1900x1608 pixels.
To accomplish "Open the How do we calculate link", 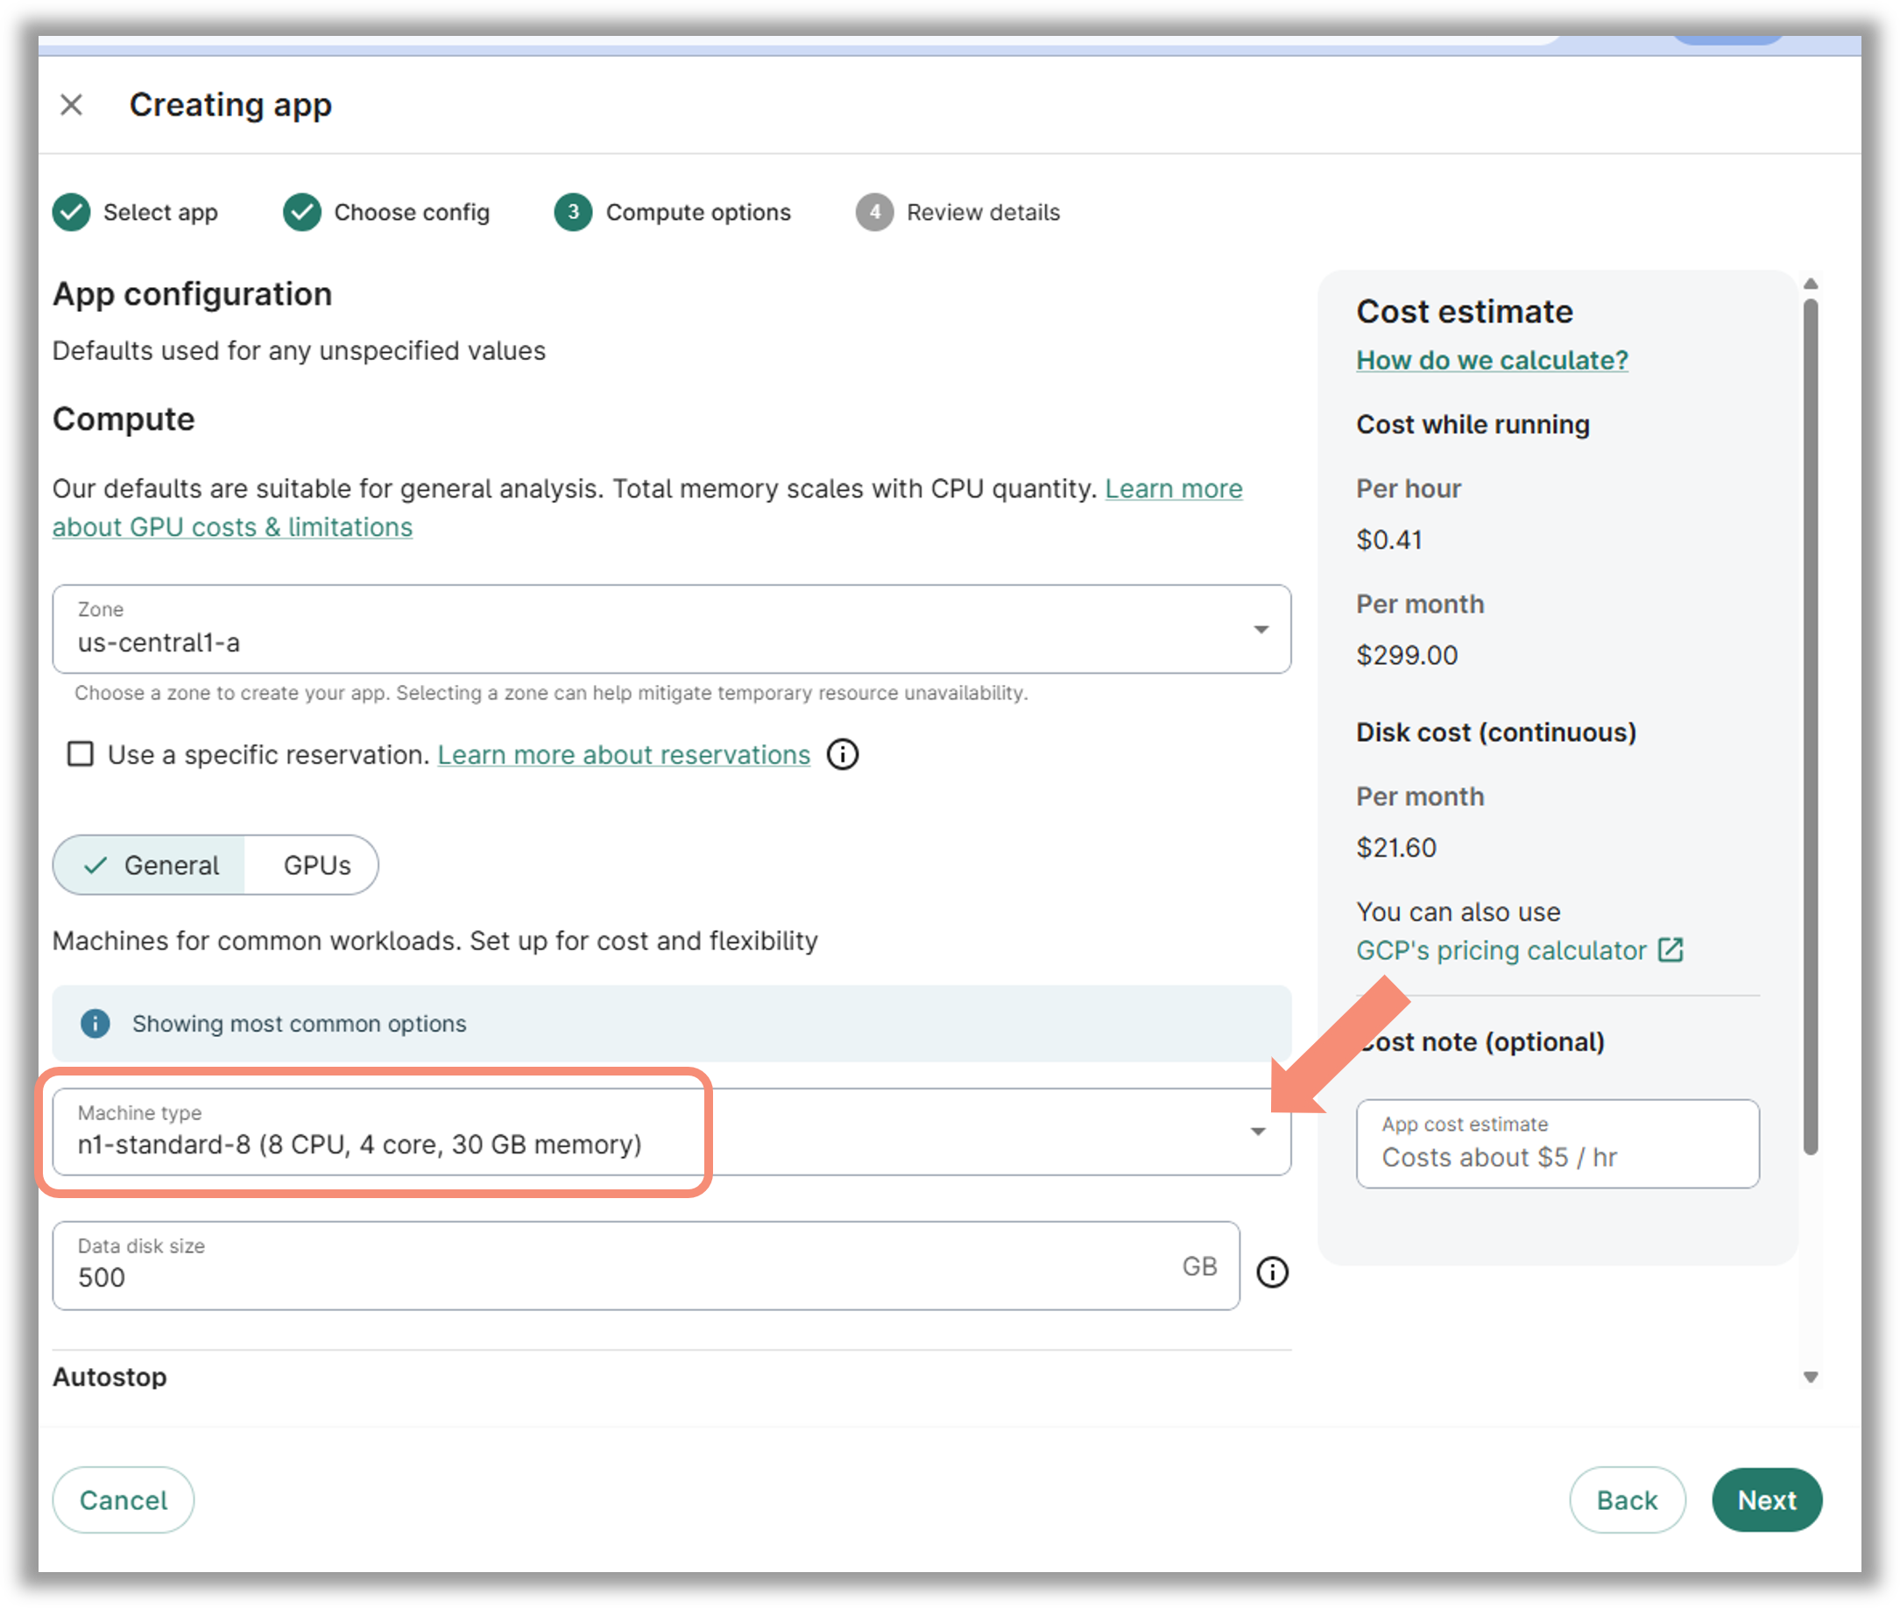I will point(1492,360).
